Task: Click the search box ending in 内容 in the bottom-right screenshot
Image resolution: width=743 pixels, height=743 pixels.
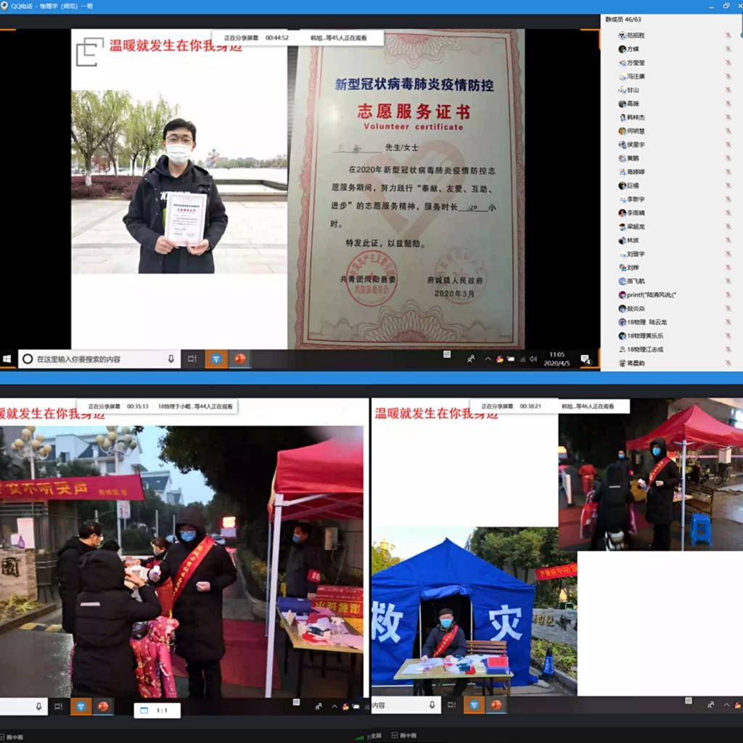Action: [x=406, y=705]
